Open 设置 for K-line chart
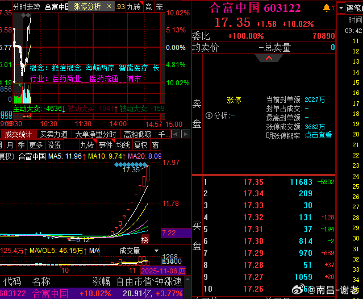The width and height of the screenshot is (363, 299). tap(54, 145)
